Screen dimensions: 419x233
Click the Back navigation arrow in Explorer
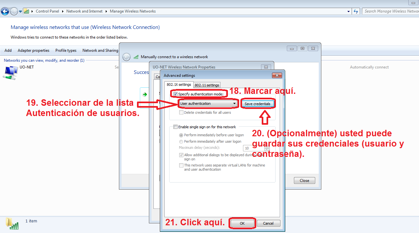coord(5,12)
